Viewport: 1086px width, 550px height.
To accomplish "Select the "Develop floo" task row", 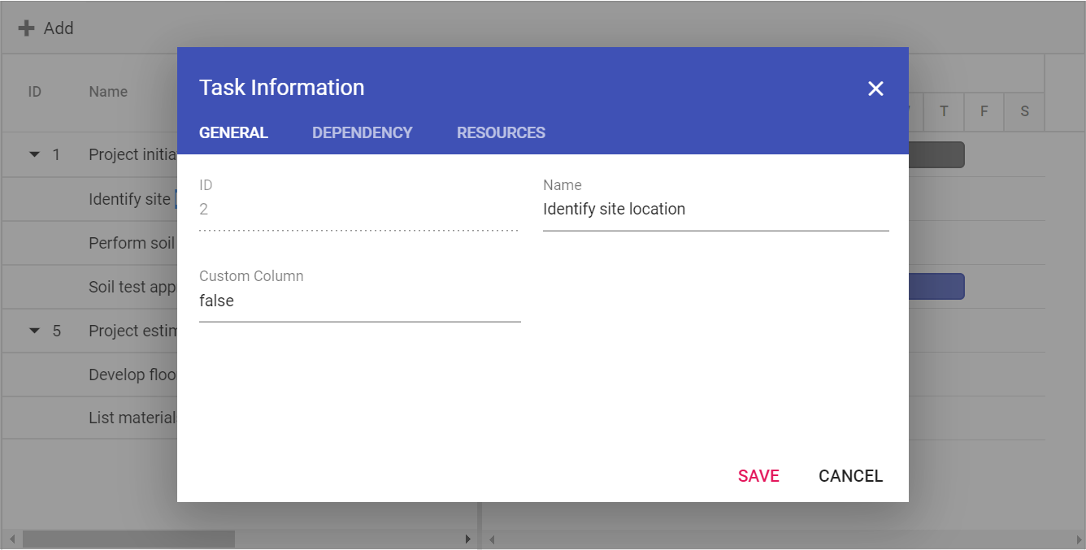I will pos(89,375).
